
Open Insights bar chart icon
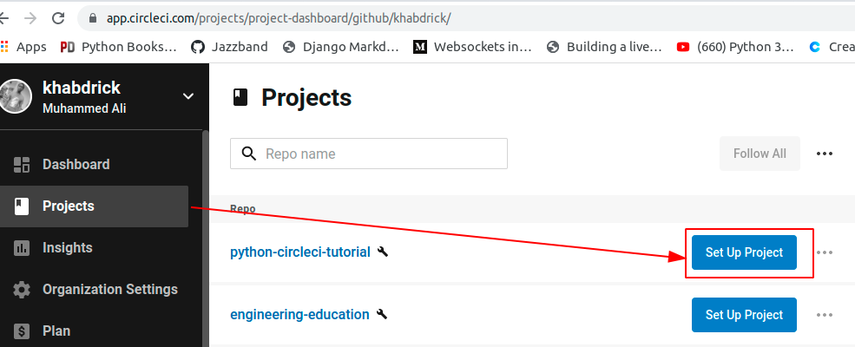point(22,248)
